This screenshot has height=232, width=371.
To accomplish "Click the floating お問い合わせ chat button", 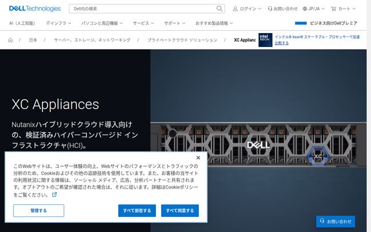I will tap(336, 222).
